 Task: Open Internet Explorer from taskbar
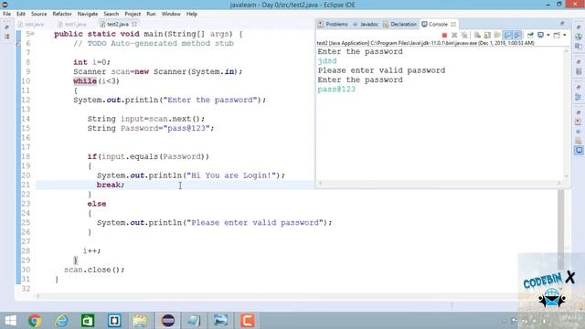pyautogui.click(x=61, y=321)
